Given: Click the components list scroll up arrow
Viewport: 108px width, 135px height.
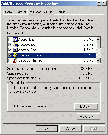Looking at the screenshot, I should tap(98, 39).
